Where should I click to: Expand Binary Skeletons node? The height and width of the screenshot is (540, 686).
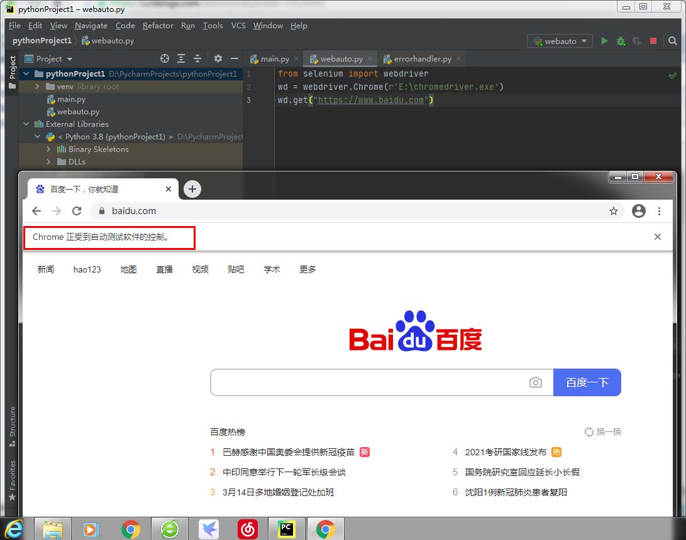coord(48,149)
